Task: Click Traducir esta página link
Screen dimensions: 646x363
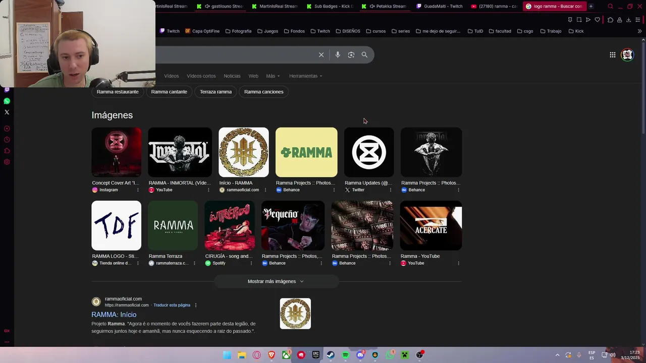Action: 172,305
